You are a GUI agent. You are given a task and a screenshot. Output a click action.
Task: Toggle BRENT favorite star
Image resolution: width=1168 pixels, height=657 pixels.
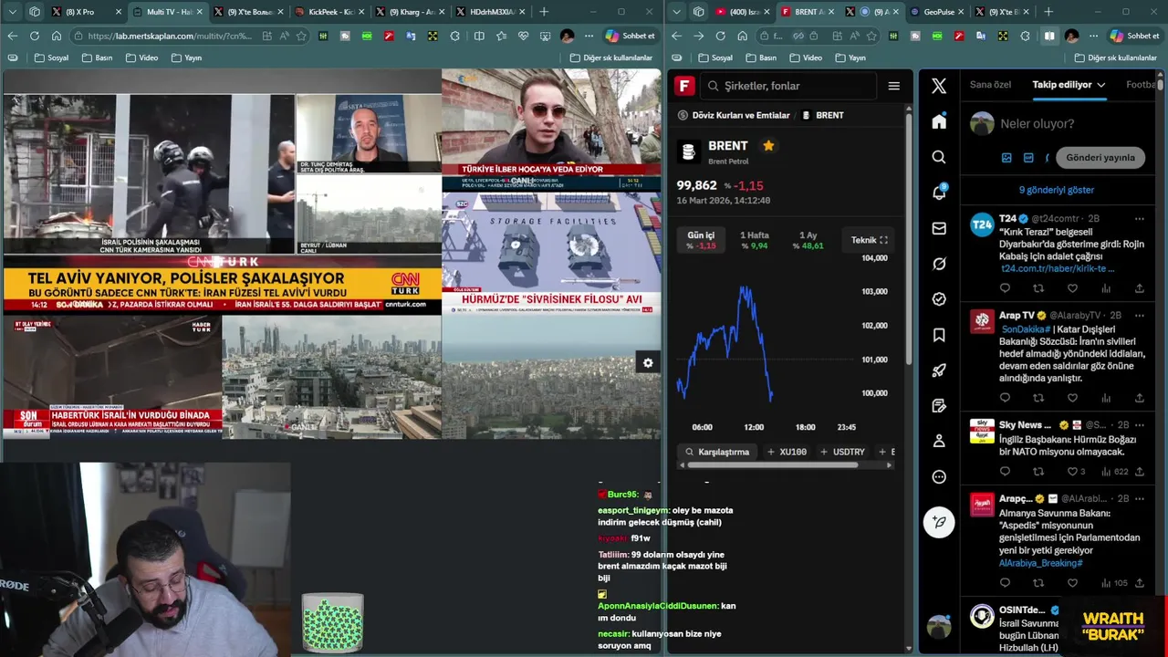pyautogui.click(x=768, y=146)
